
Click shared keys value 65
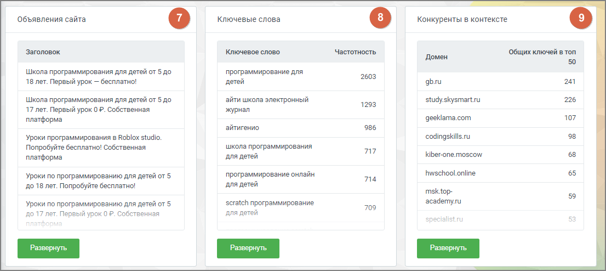tap(571, 173)
